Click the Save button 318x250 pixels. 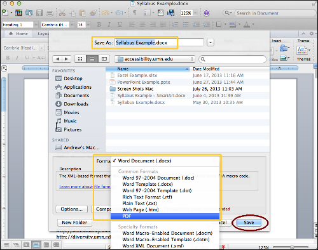click(249, 223)
